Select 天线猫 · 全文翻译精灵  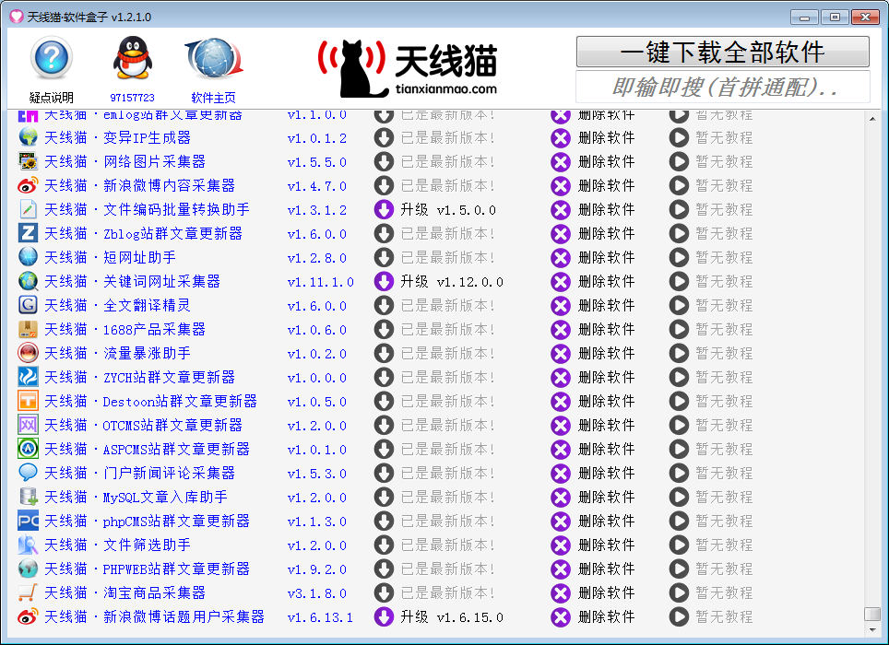[x=117, y=305]
